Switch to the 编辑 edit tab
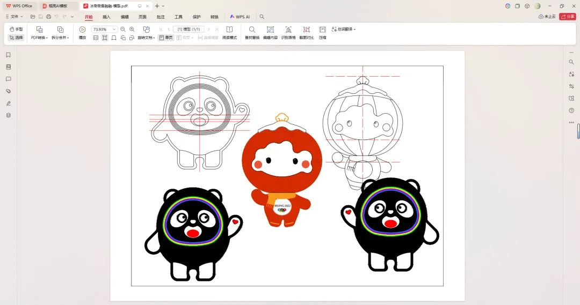580x305 pixels. 125,17
